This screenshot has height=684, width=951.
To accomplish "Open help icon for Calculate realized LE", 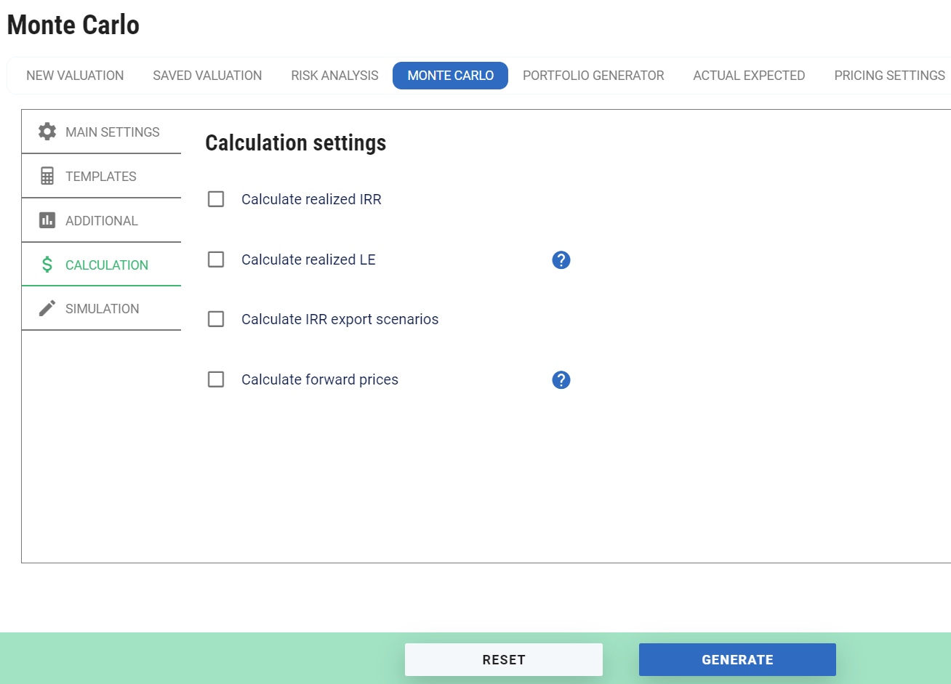I will [561, 259].
